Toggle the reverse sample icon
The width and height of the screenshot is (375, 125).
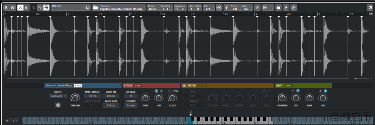tap(257, 8)
